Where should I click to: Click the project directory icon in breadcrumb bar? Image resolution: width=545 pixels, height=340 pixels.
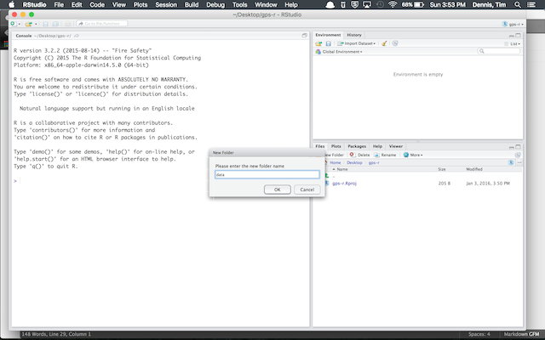[x=511, y=162]
